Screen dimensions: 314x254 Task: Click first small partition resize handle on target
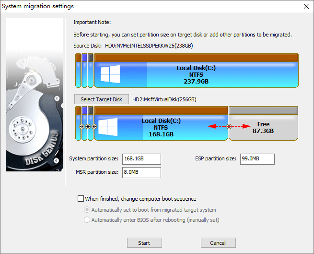81,126
